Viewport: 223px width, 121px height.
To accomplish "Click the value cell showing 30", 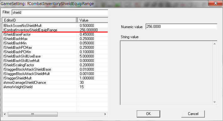I will coord(82,83).
